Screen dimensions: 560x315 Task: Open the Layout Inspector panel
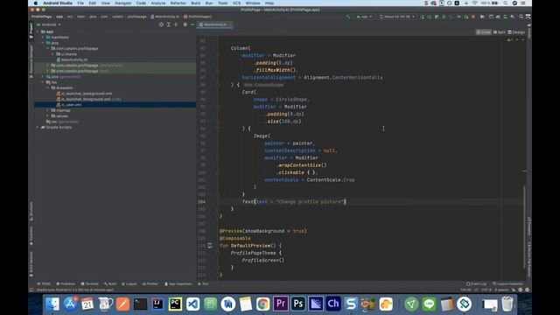point(507,283)
